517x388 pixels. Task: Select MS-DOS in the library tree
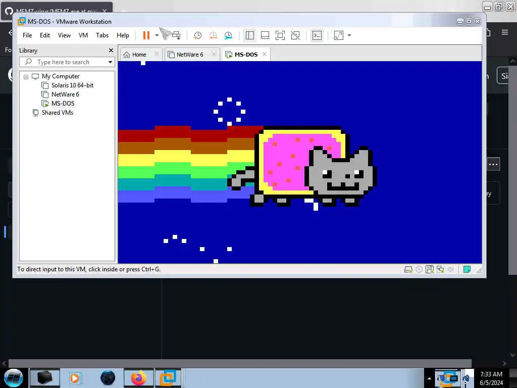pyautogui.click(x=63, y=103)
